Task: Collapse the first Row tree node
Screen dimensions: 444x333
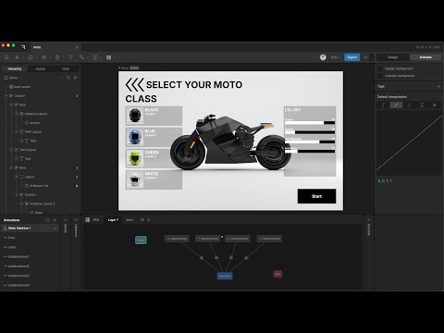Action: (11, 105)
